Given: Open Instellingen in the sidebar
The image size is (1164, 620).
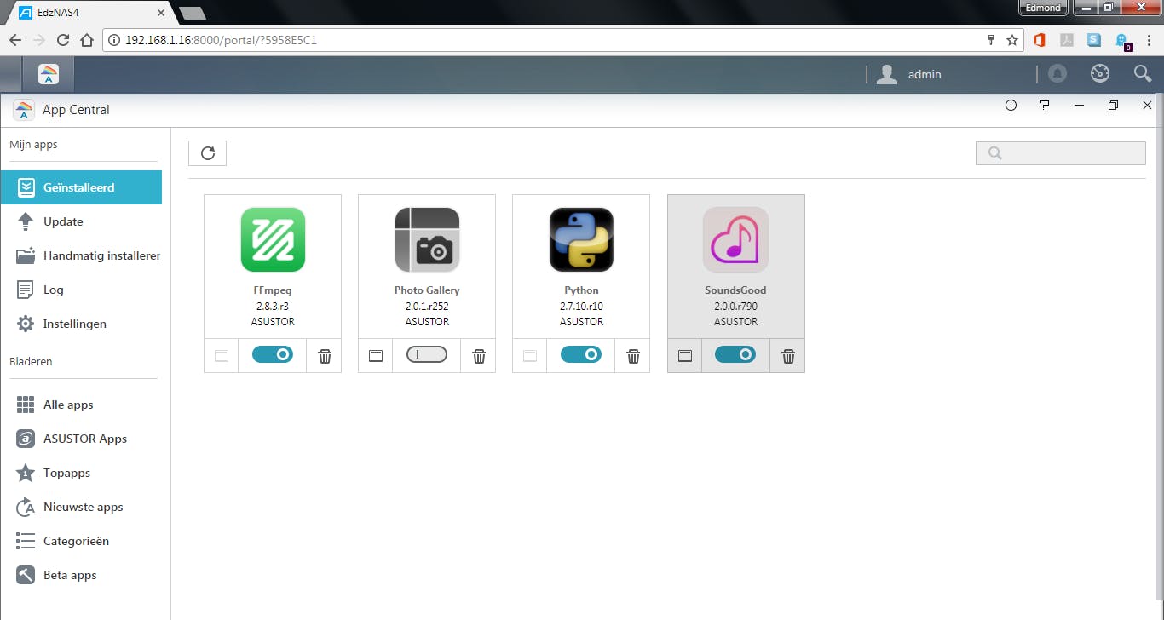Looking at the screenshot, I should tap(81, 324).
